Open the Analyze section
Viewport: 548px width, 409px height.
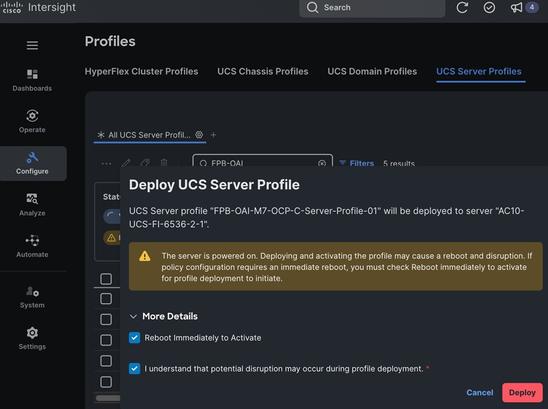click(32, 205)
